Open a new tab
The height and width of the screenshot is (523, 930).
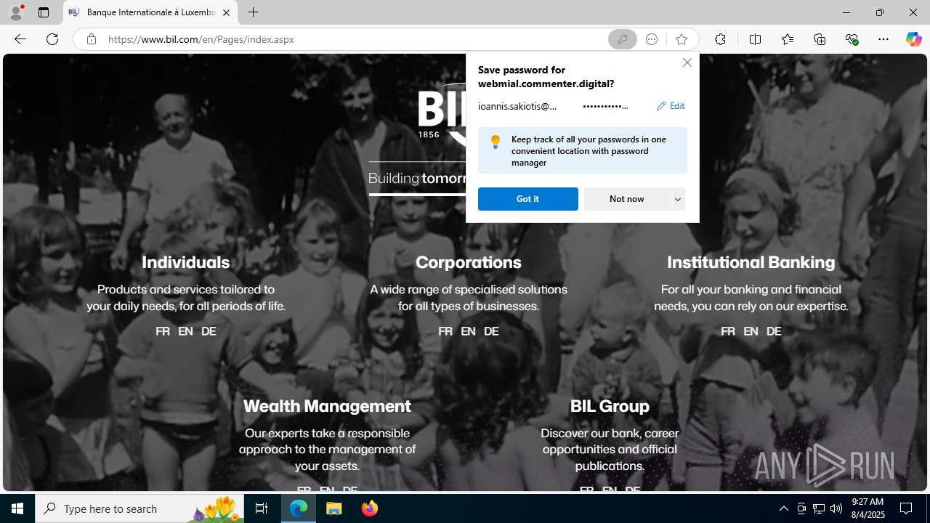point(253,12)
